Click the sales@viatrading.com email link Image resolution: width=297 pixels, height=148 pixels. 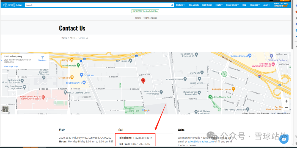click(200, 141)
